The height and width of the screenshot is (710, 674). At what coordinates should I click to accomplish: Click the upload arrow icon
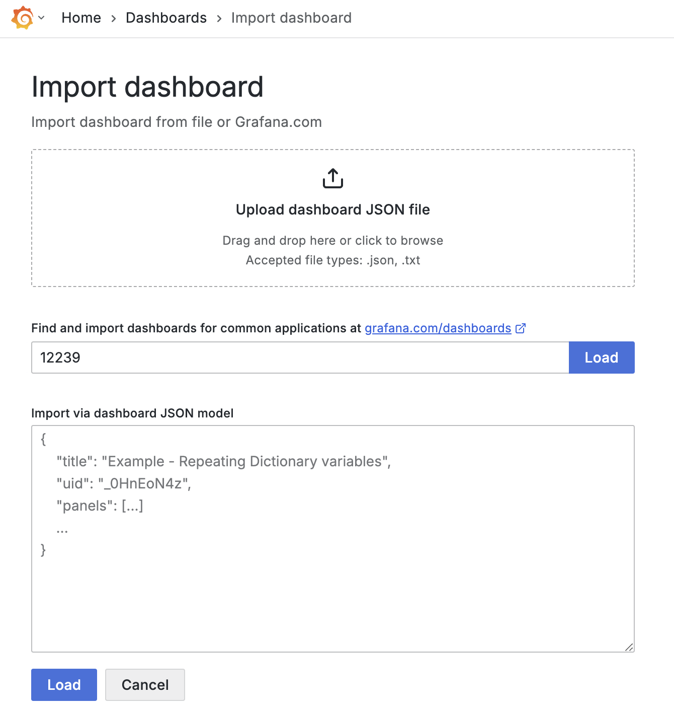click(333, 178)
